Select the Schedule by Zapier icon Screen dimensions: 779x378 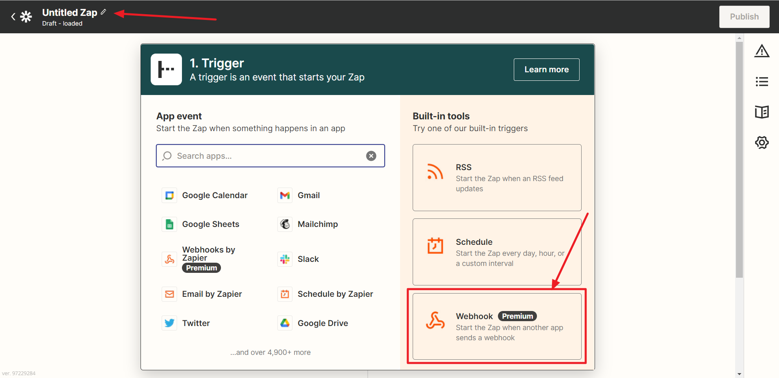point(285,294)
